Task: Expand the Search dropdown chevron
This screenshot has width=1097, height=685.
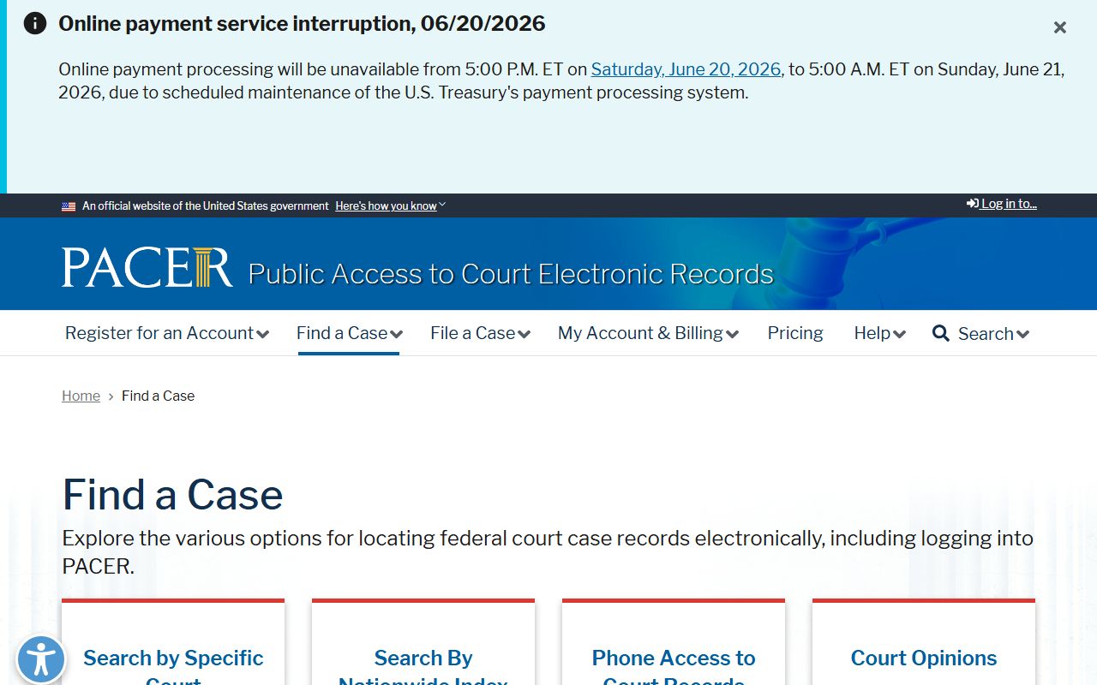Action: click(1022, 334)
